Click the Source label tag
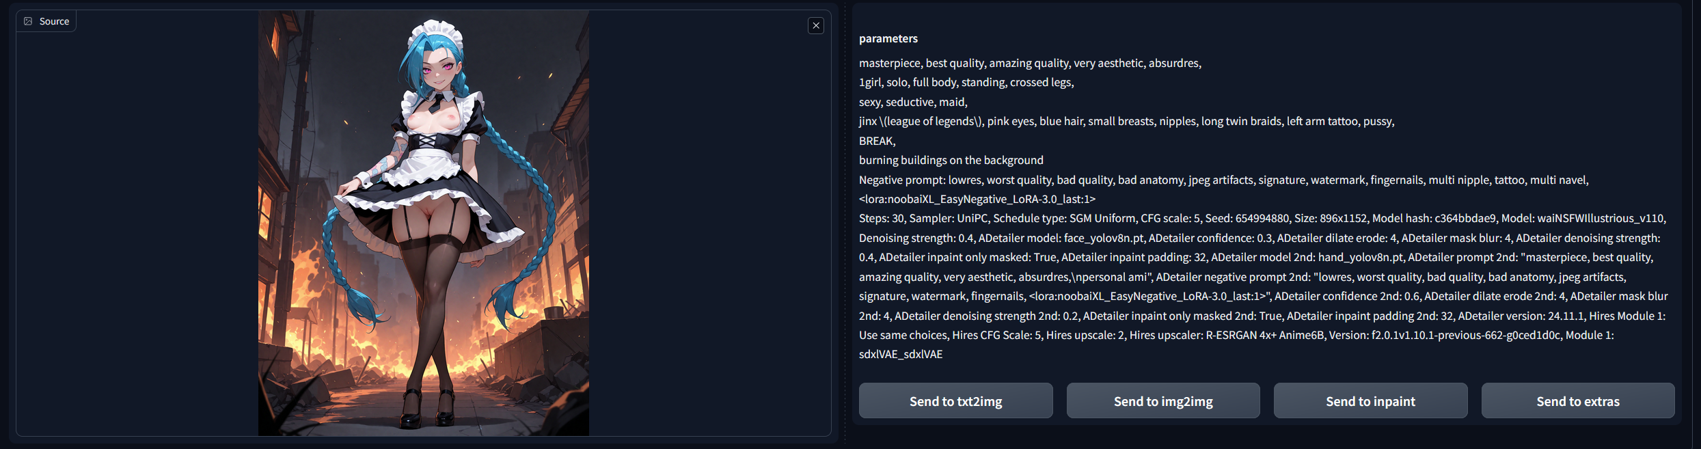The image size is (1701, 449). pos(54,21)
